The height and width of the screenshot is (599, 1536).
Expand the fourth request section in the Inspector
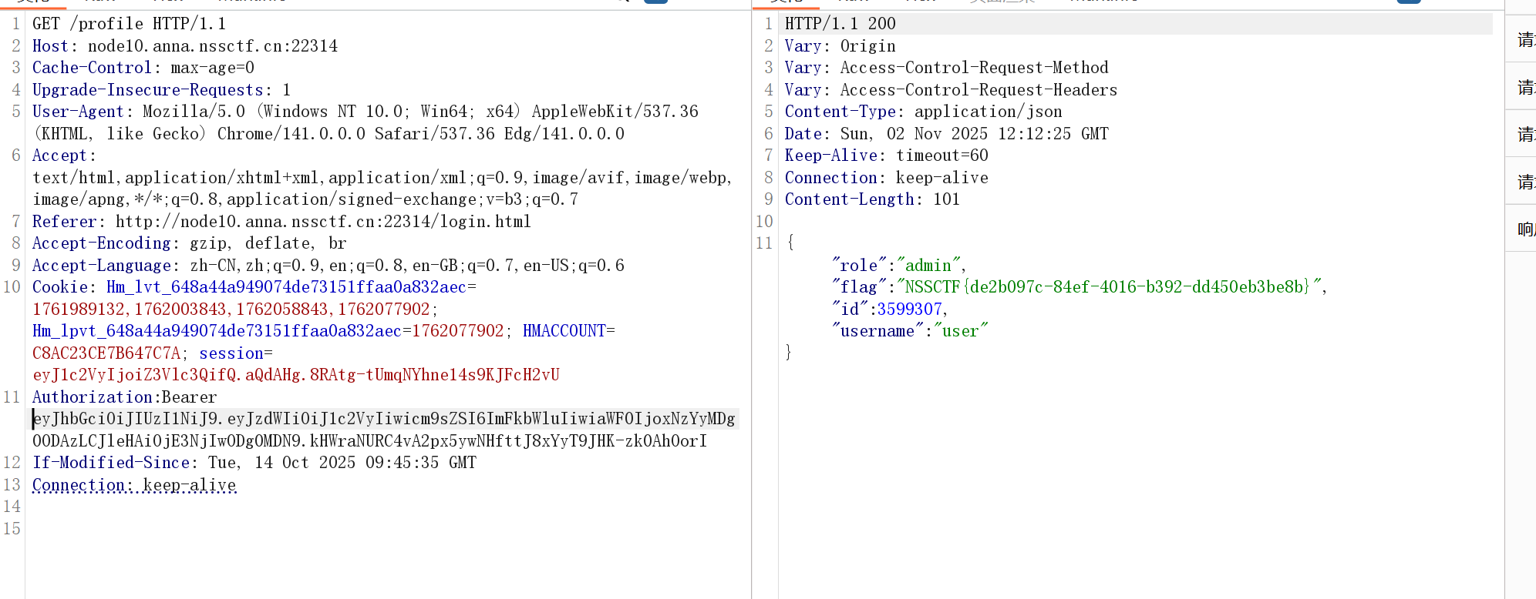[x=1525, y=182]
